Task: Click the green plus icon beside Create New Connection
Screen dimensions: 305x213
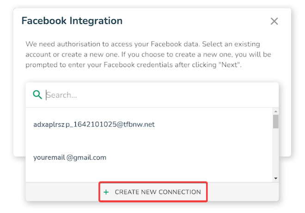Action: [x=106, y=192]
